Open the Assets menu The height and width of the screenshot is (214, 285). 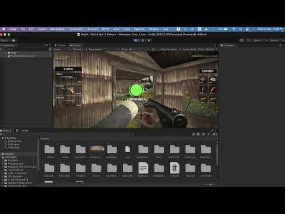42,29
